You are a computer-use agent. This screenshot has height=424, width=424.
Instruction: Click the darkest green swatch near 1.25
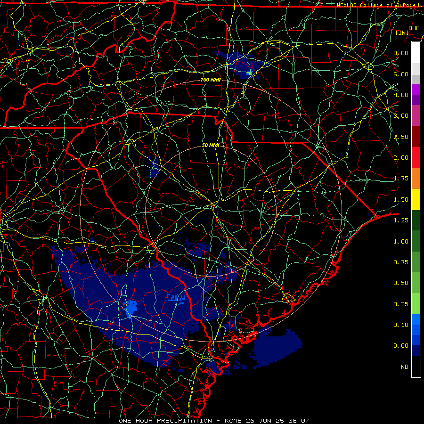[x=416, y=220]
